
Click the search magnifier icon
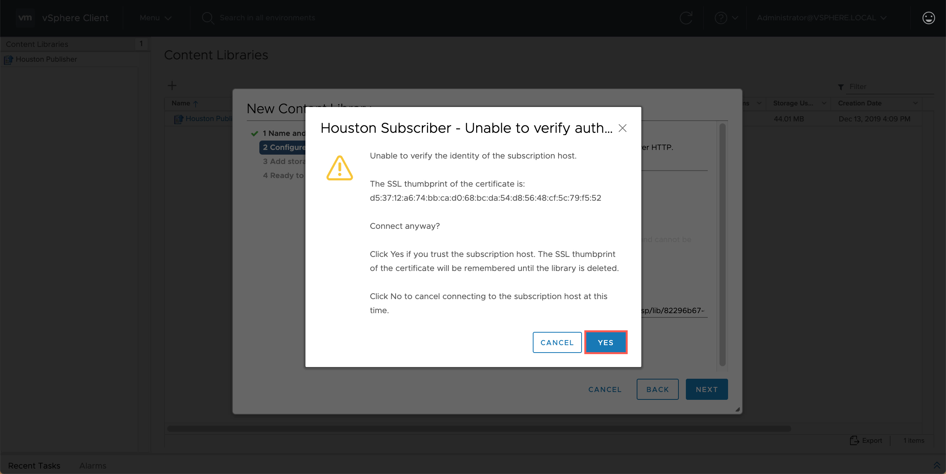click(208, 18)
